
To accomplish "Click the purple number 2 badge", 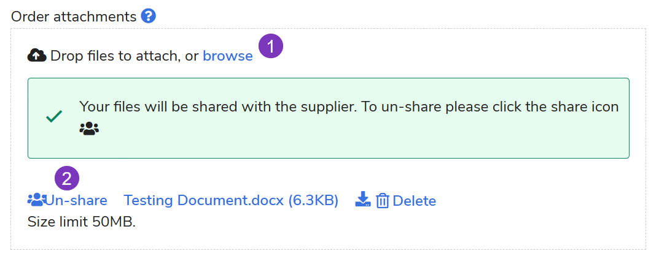I will point(68,178).
